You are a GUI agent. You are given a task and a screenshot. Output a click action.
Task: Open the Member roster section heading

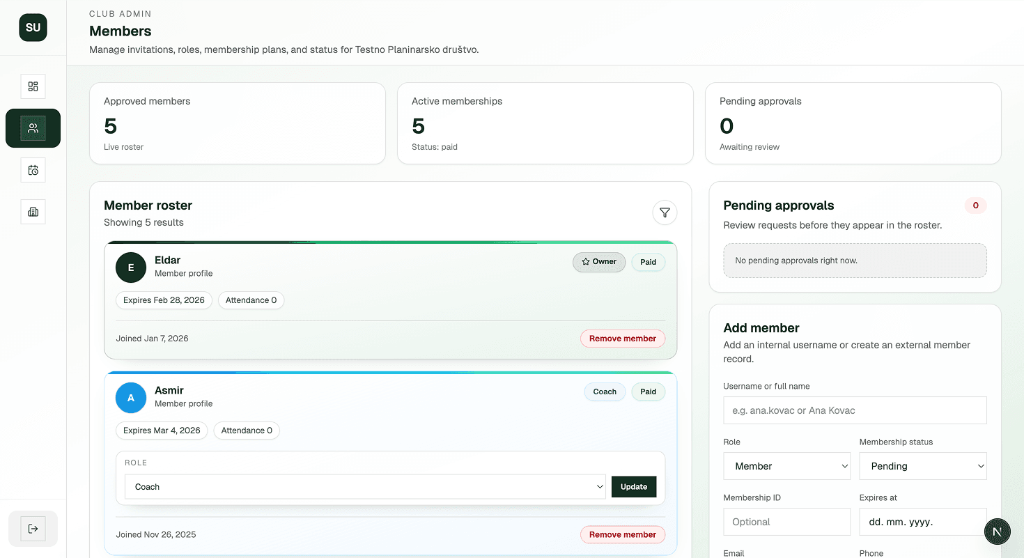(x=148, y=206)
